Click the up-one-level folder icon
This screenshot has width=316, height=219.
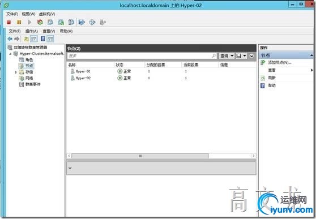click(26, 39)
